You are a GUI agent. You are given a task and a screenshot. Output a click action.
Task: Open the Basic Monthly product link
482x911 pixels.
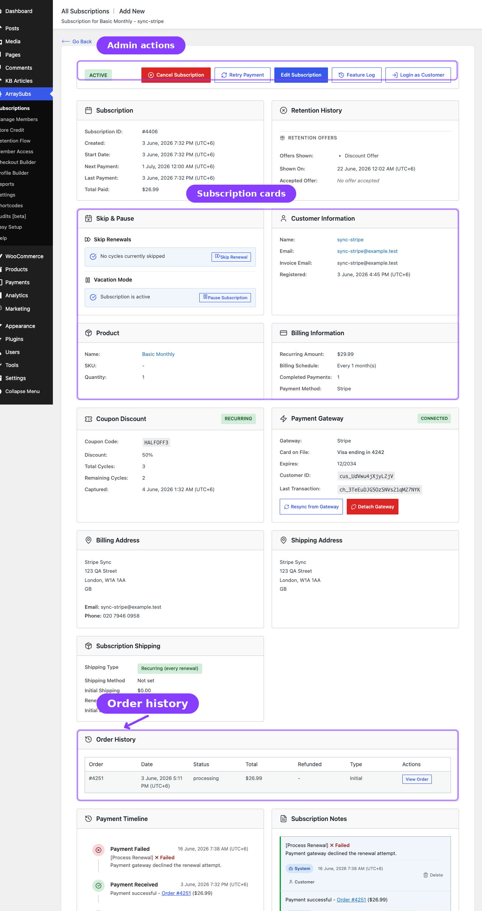[158, 354]
